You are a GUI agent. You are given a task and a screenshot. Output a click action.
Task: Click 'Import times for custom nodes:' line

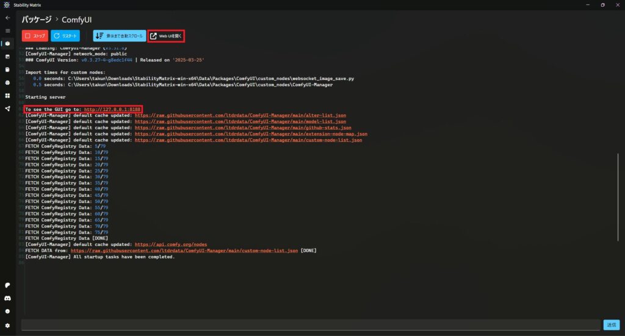[x=65, y=73]
